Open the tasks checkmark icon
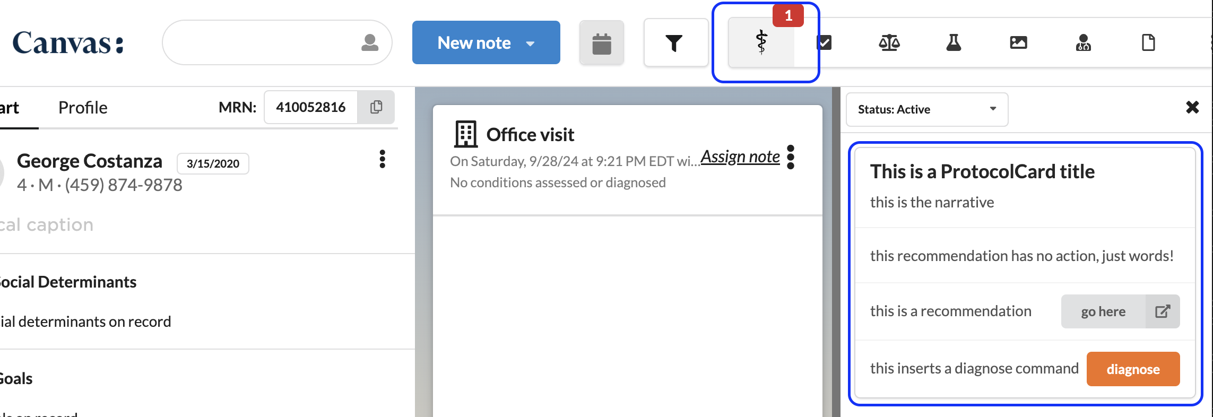Screen dimensions: 1213x417 tap(824, 42)
